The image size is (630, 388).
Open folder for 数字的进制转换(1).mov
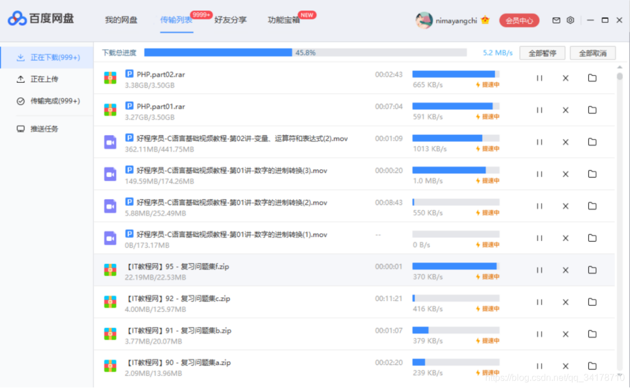592,238
